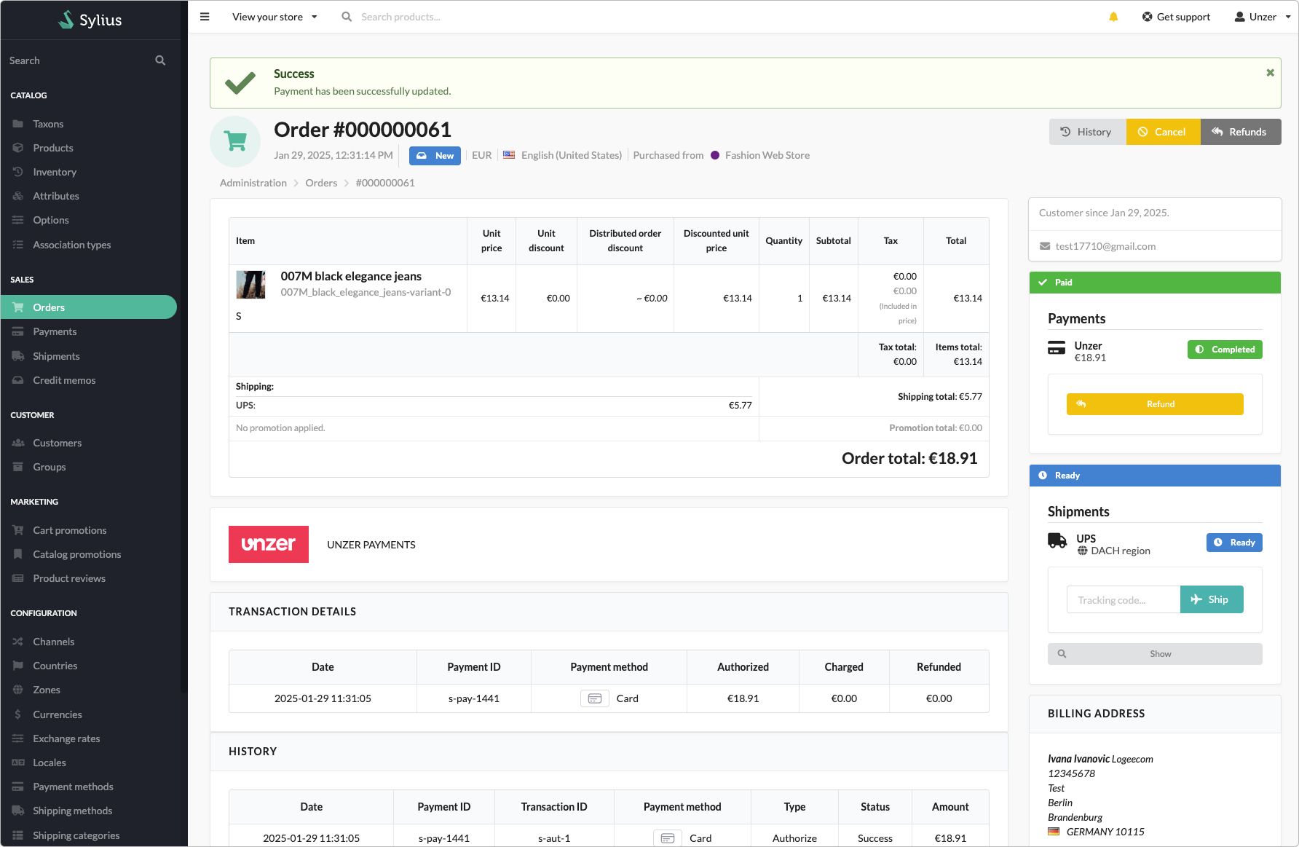Select Orders in sidebar
This screenshot has height=847, width=1299.
point(89,307)
